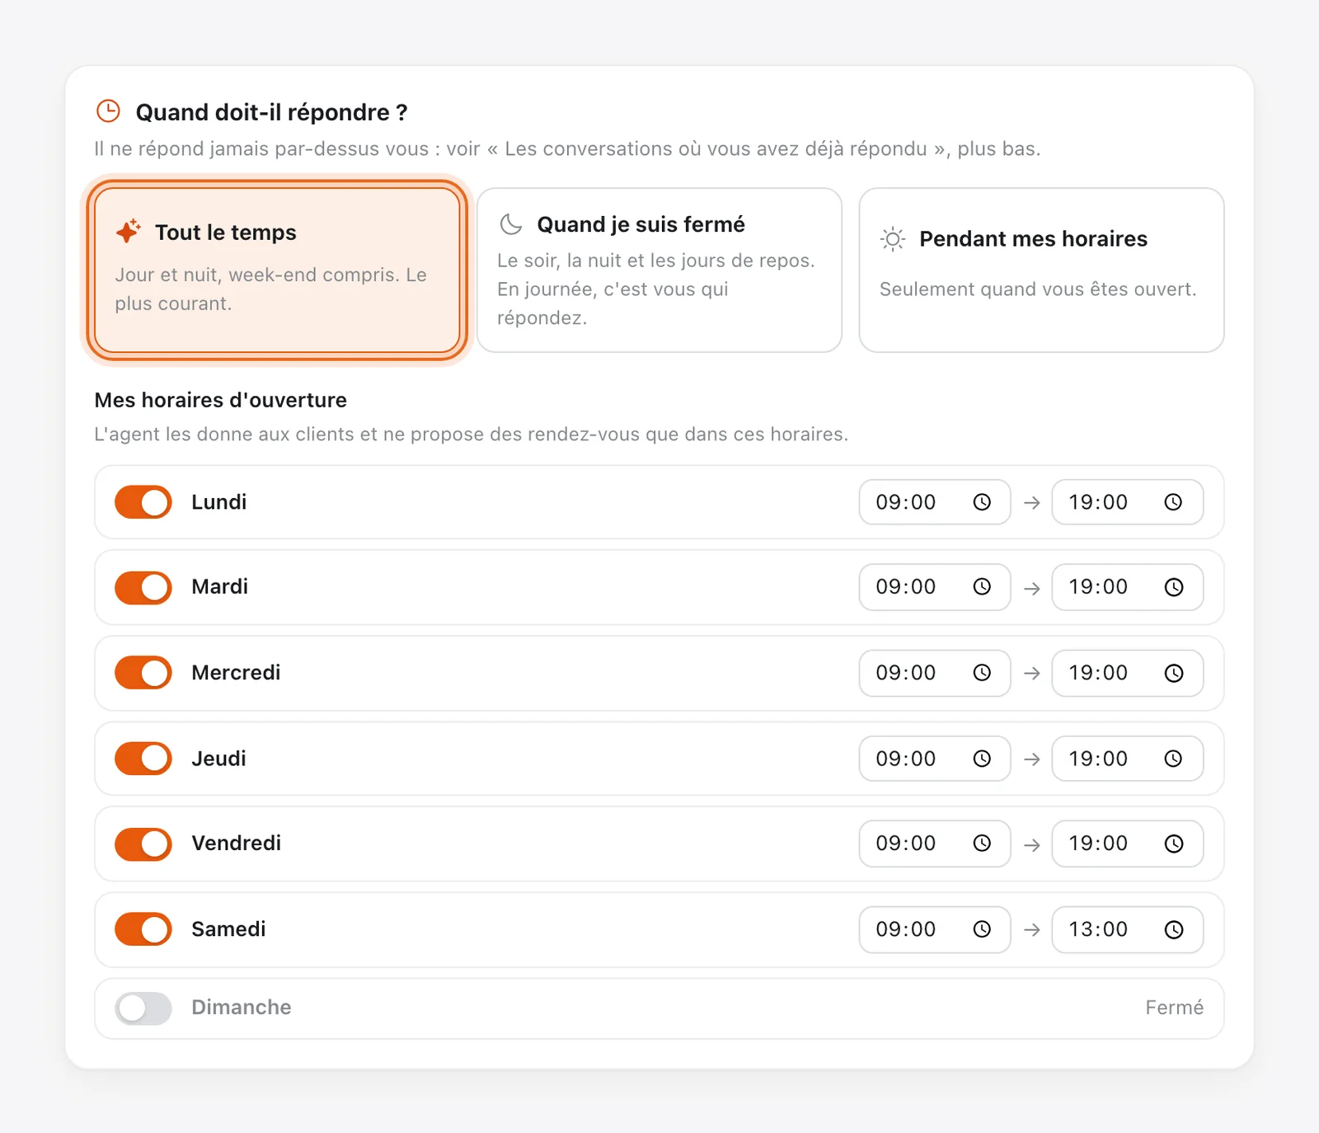Image resolution: width=1319 pixels, height=1133 pixels.
Task: Toggle the Vendredi switch
Action: click(143, 844)
